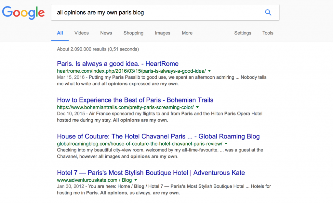Viewport: 333px width, 203px height.
Task: Click the search query input field
Action: point(156,13)
